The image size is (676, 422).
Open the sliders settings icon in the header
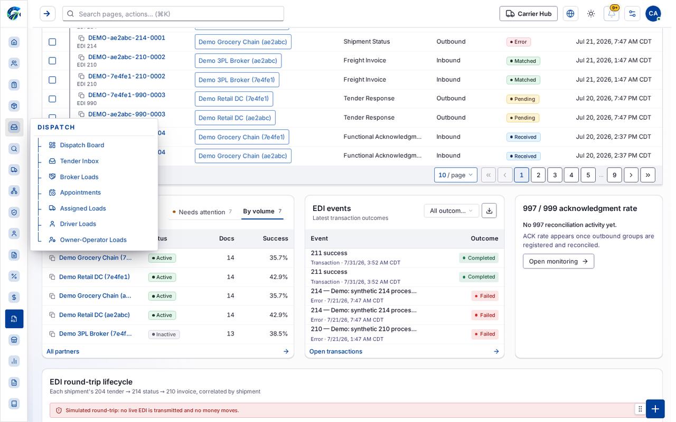(632, 14)
